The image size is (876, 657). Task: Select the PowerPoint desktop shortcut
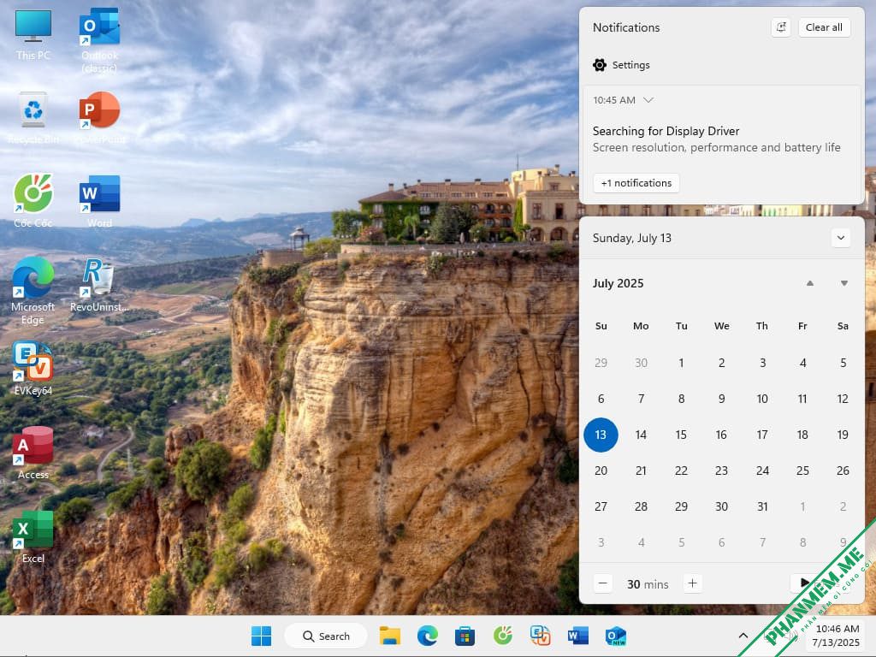pos(99,118)
